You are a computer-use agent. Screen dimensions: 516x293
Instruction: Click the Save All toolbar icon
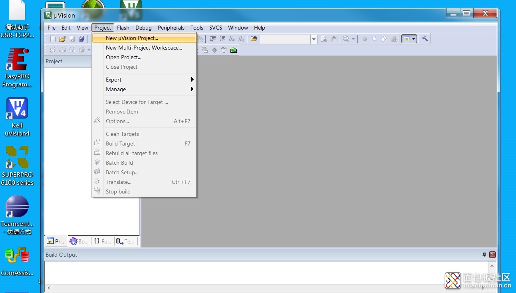point(82,39)
